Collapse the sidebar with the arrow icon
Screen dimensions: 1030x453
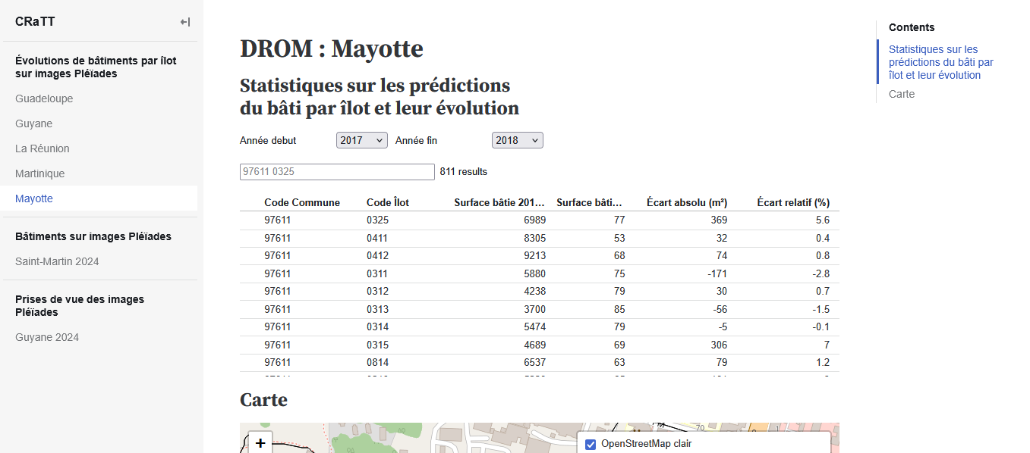185,22
